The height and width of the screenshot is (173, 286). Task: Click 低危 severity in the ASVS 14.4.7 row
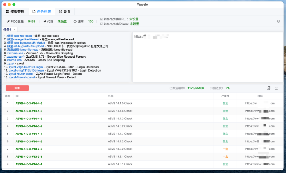225,134
